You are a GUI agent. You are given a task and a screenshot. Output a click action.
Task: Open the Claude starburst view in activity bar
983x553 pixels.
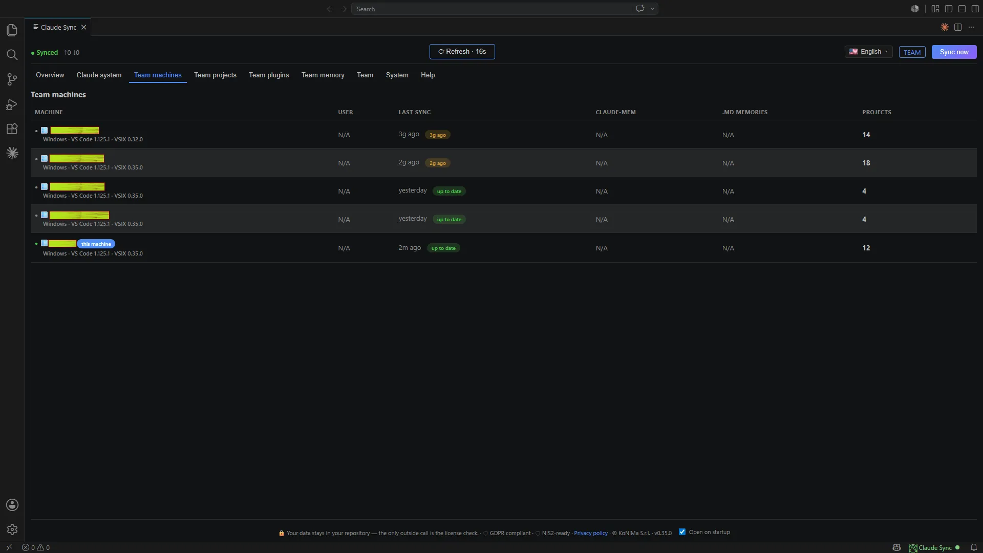pos(12,153)
